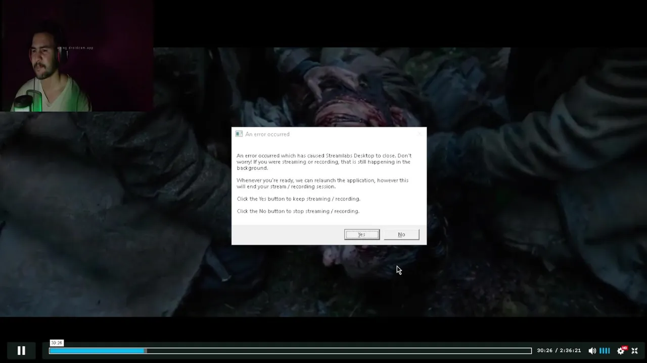
Task: Click the 30:26 tooltip above the progress bar
Action: click(57, 343)
